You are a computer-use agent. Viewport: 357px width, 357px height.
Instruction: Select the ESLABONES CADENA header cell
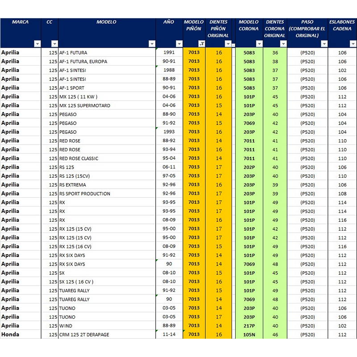point(342,33)
